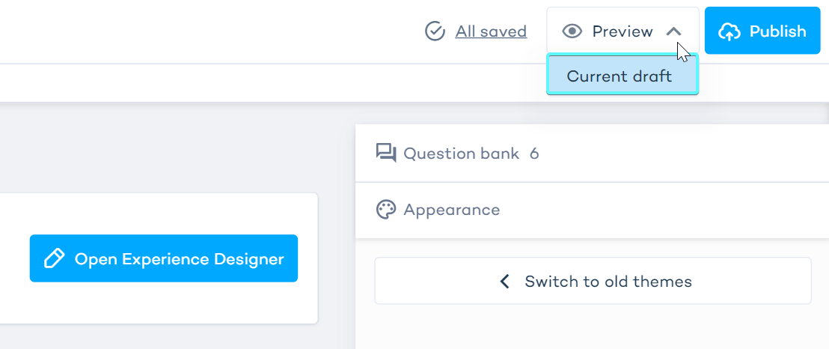Click the cloud upload icon on Publish
Screen dimensions: 829x349
coord(729,31)
